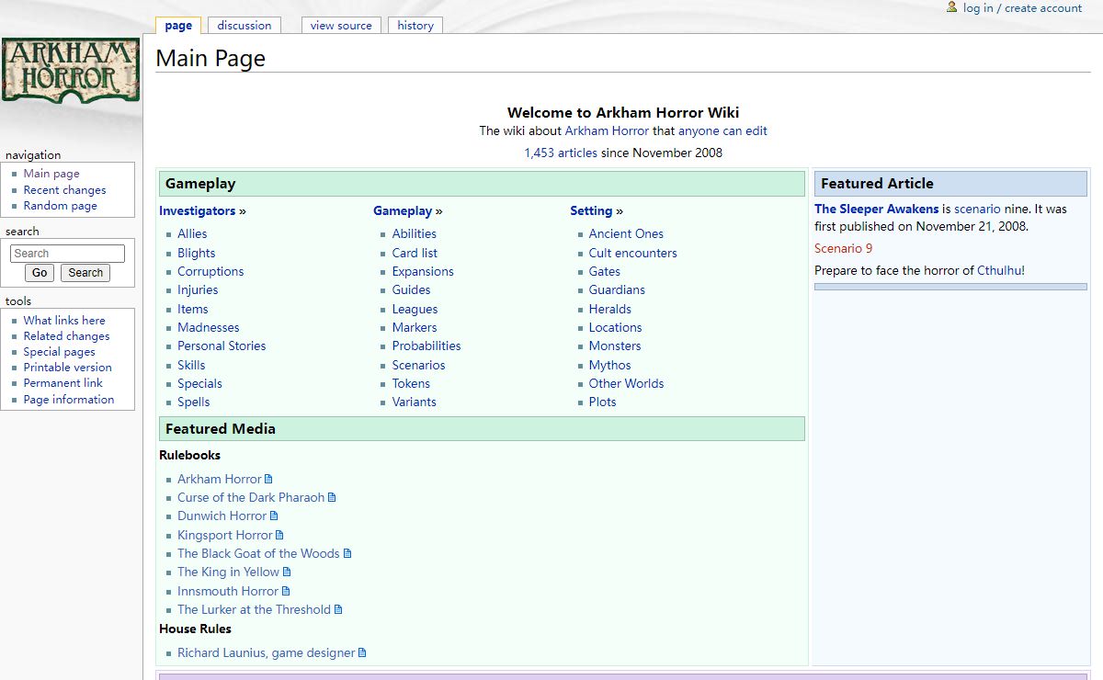The width and height of the screenshot is (1103, 680).
Task: Open Main page in navigation sidebar
Action: pos(51,174)
